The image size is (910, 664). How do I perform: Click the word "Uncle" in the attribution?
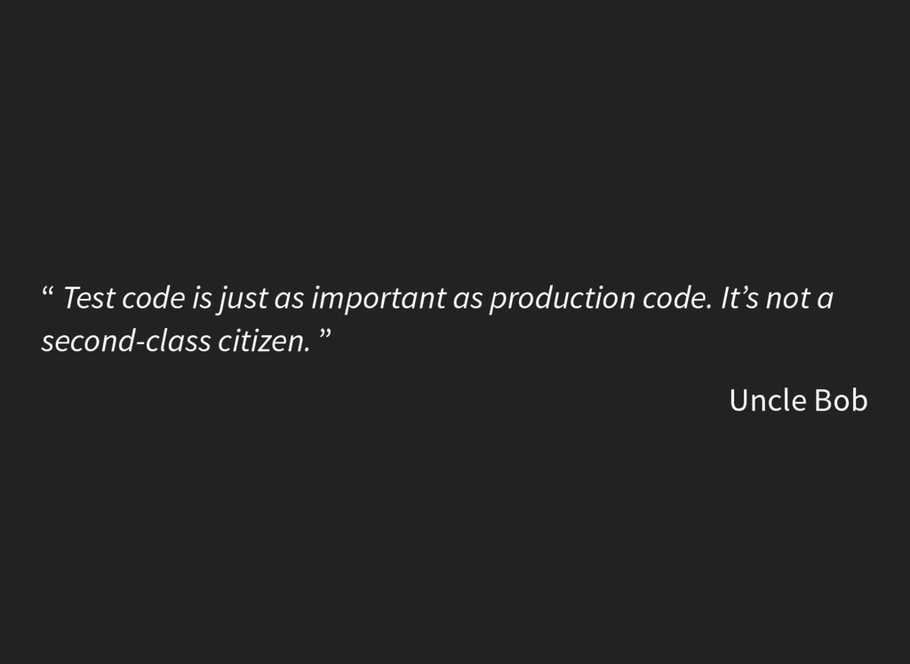[x=768, y=401]
